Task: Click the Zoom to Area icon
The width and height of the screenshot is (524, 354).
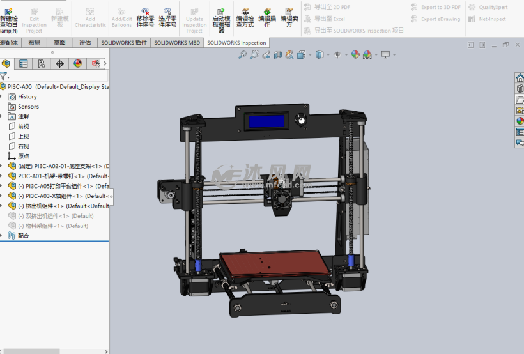Action: [254, 54]
